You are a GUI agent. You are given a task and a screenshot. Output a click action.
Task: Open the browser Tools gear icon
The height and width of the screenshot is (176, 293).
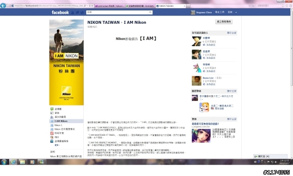(291, 6)
